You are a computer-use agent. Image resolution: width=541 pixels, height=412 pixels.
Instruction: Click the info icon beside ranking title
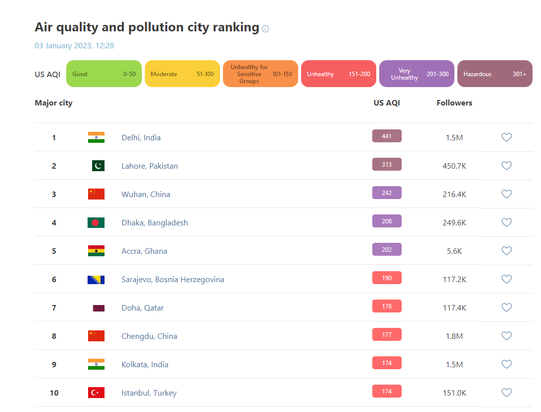(x=265, y=29)
